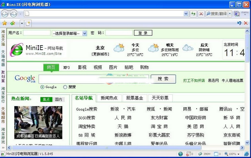Viewport: 251px width, 158px height.
Task: Click the MiniIE green e logo
Action: [17, 50]
